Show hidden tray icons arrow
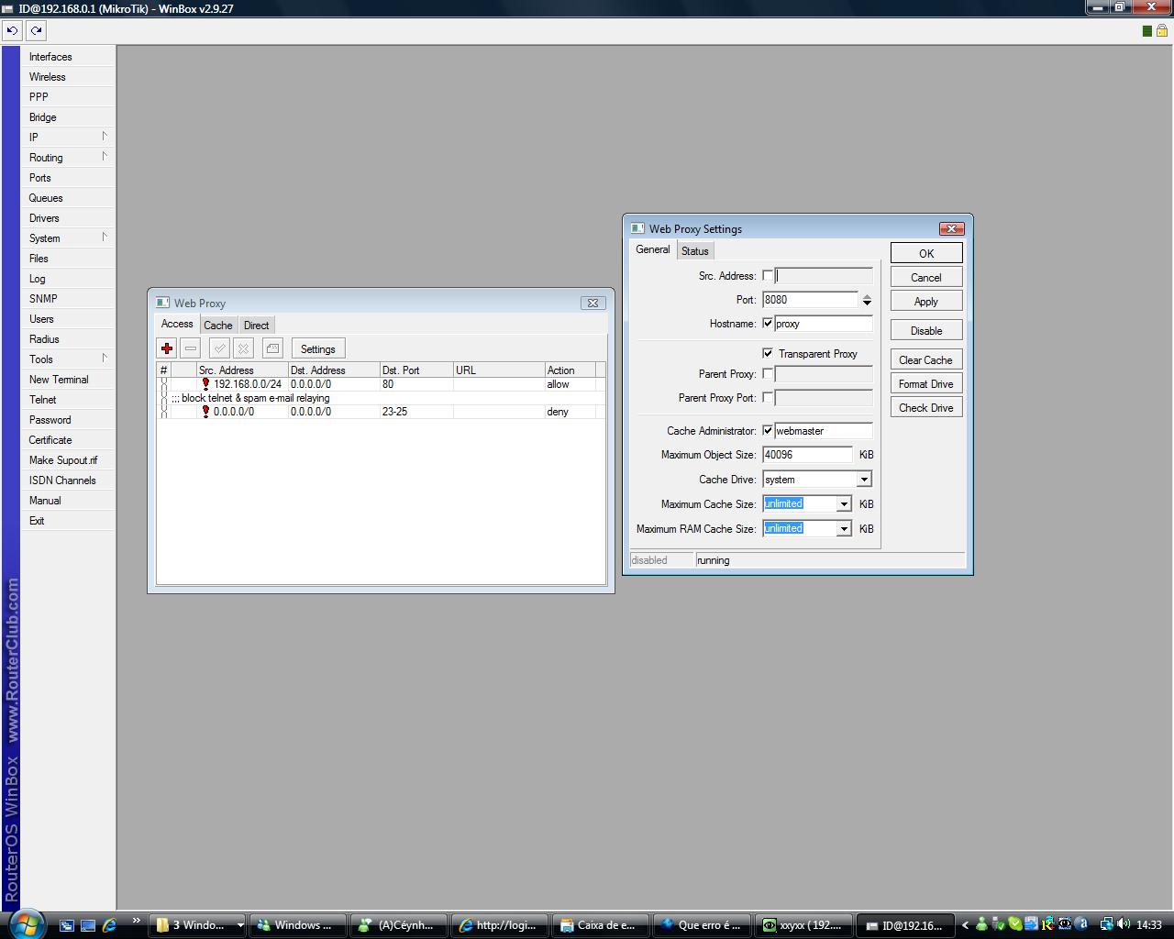Viewport: 1174px width, 939px height. pyautogui.click(x=965, y=925)
